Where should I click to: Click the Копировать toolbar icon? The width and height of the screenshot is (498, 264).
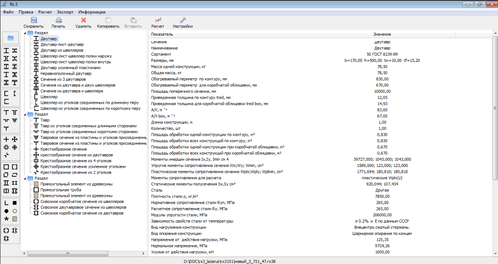108,20
